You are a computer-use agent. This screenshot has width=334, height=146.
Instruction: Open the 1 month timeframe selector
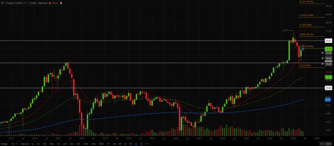pos(32,3)
